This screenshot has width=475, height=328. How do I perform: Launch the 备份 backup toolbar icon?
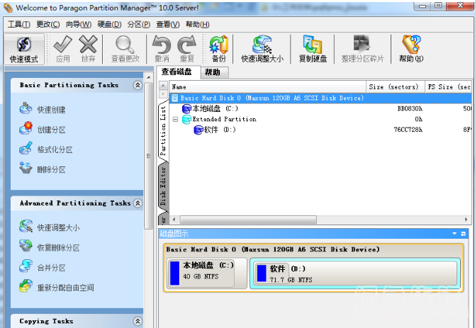[x=219, y=44]
